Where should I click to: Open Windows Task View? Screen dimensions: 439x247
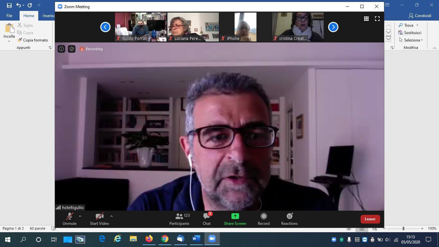pyautogui.click(x=54, y=239)
